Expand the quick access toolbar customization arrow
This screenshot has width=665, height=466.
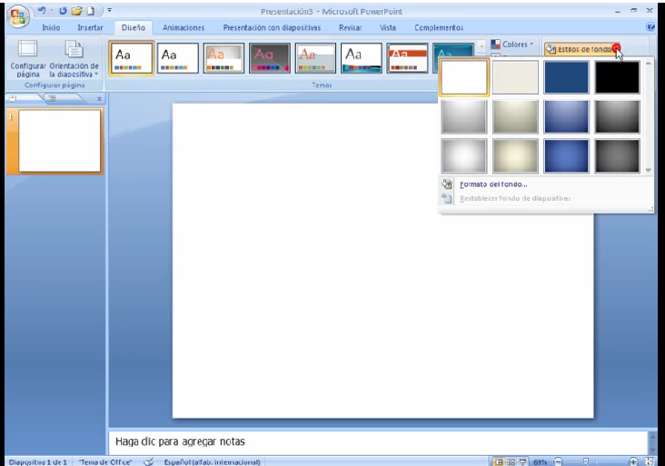point(109,10)
